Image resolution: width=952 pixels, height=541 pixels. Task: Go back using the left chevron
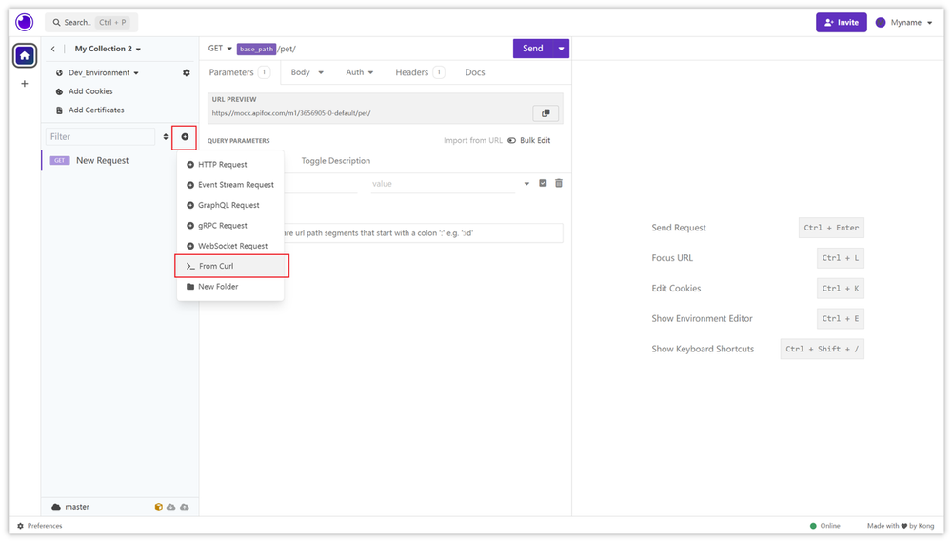coord(52,49)
